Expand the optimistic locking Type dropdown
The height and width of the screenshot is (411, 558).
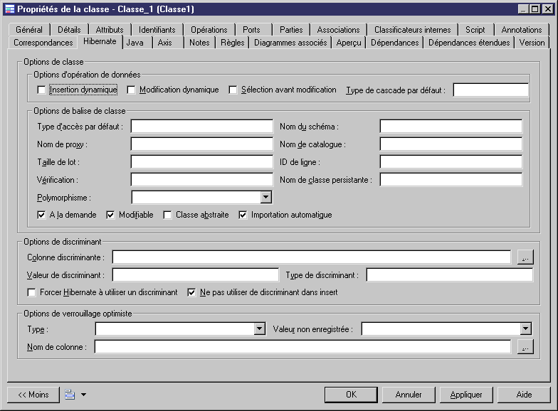click(259, 329)
